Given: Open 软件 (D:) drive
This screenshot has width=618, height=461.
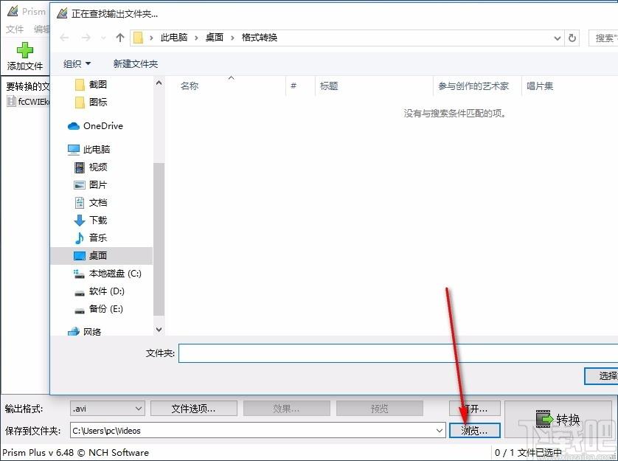Looking at the screenshot, I should coord(100,291).
